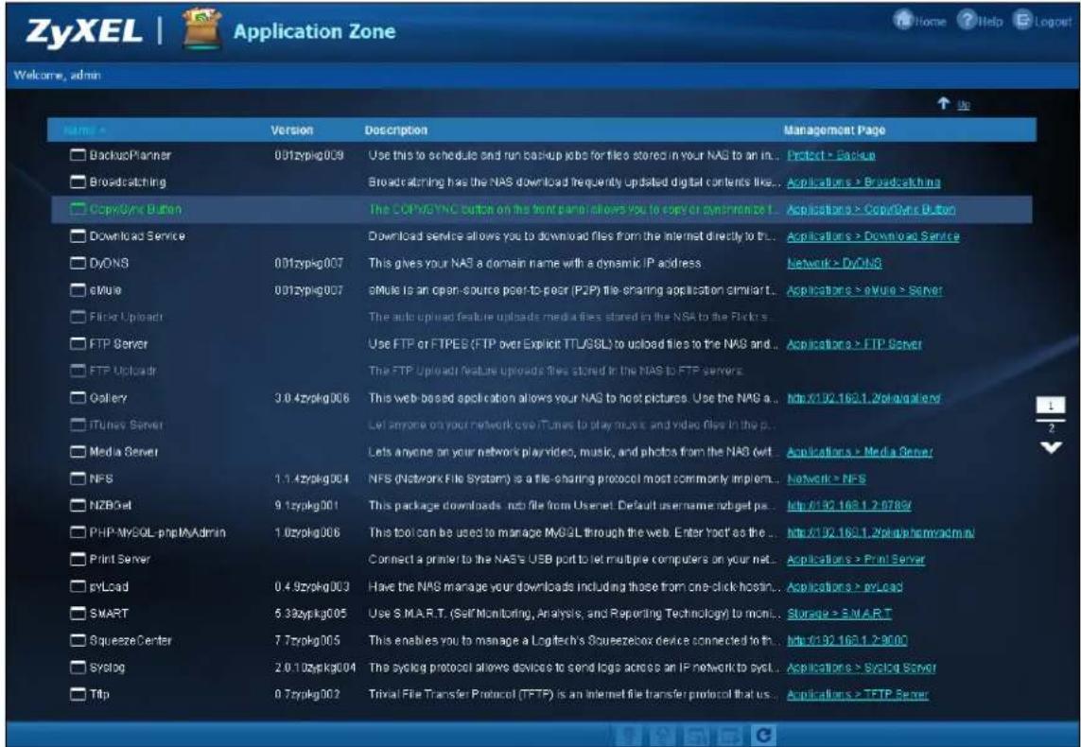
Task: Click the Up arrow icon above the table
Action: coord(943,103)
